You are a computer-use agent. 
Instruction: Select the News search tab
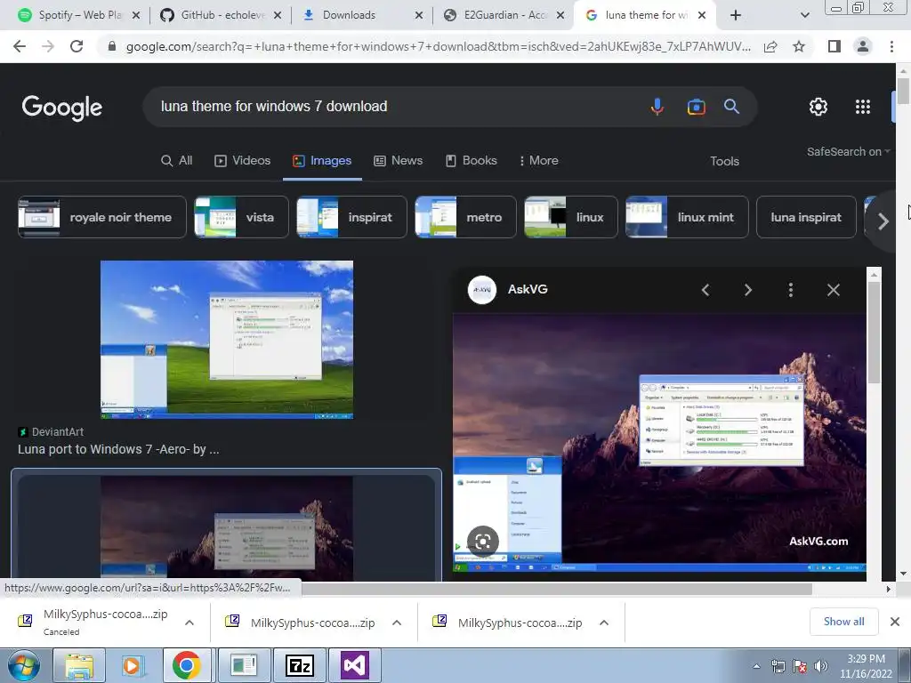point(398,161)
